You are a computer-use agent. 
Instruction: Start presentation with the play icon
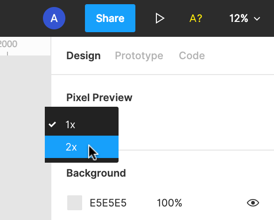(x=160, y=18)
